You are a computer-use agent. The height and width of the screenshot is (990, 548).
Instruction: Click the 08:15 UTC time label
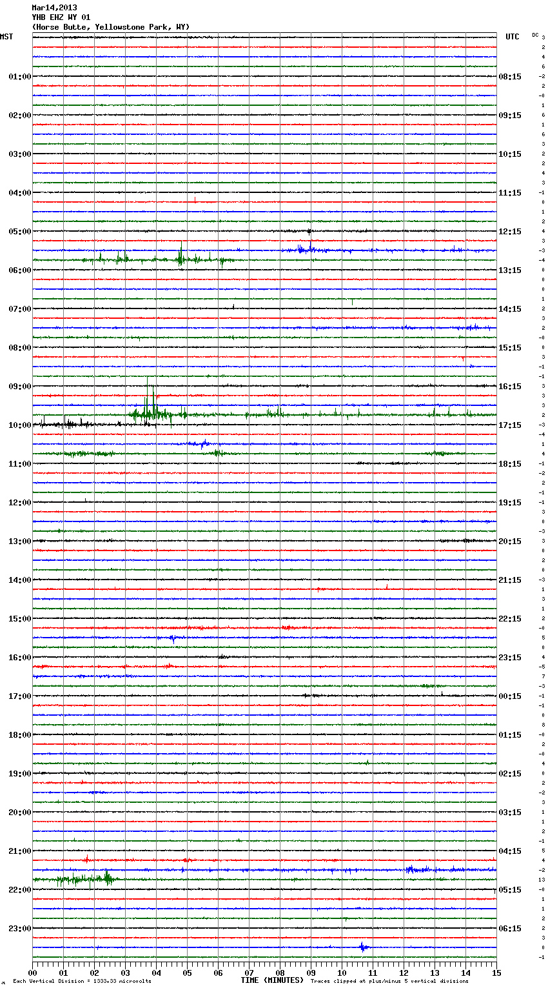[x=510, y=77]
